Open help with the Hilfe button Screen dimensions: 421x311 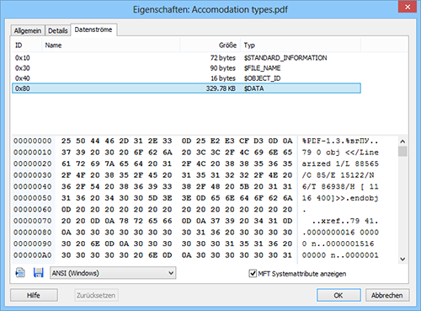[x=34, y=295]
